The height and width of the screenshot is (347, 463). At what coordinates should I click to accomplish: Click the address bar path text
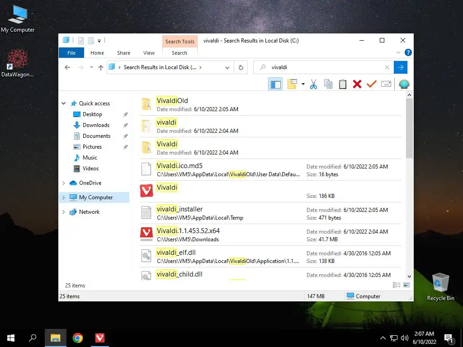click(160, 67)
